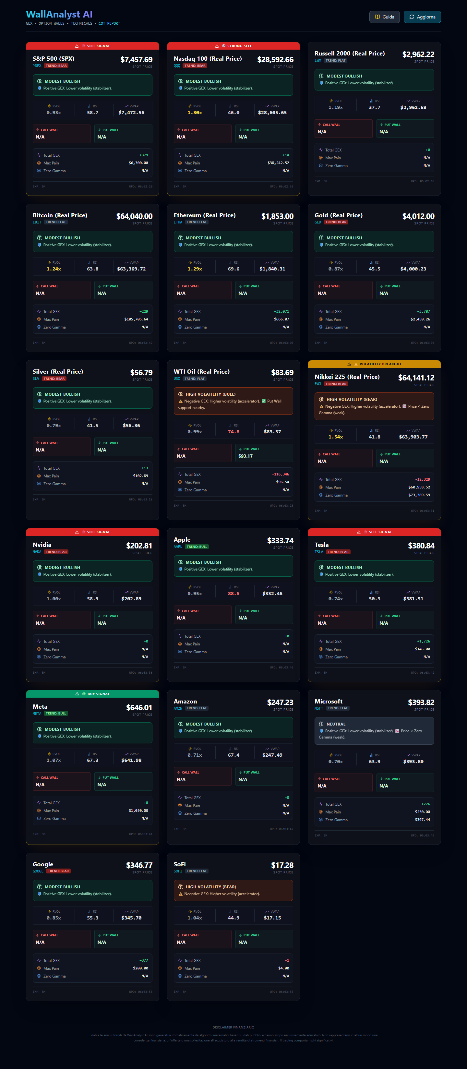Click the warning triangle in Nvidia SELL SIGNAL banner

(x=77, y=532)
